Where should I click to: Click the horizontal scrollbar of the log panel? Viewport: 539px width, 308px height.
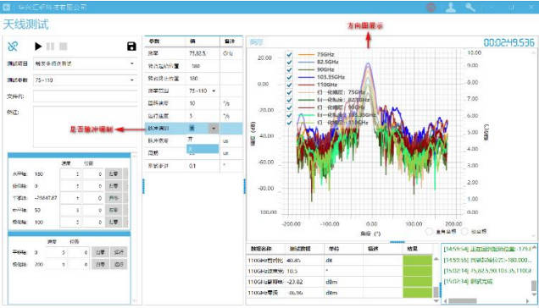(486, 301)
